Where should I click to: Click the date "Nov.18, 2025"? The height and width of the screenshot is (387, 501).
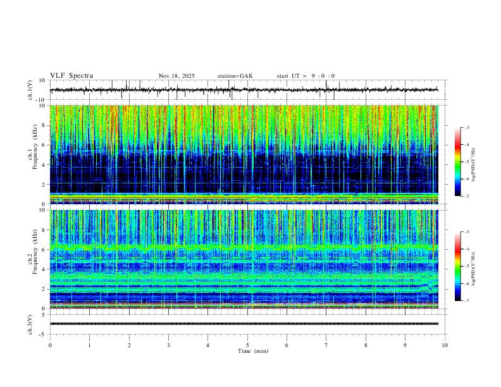(176, 76)
